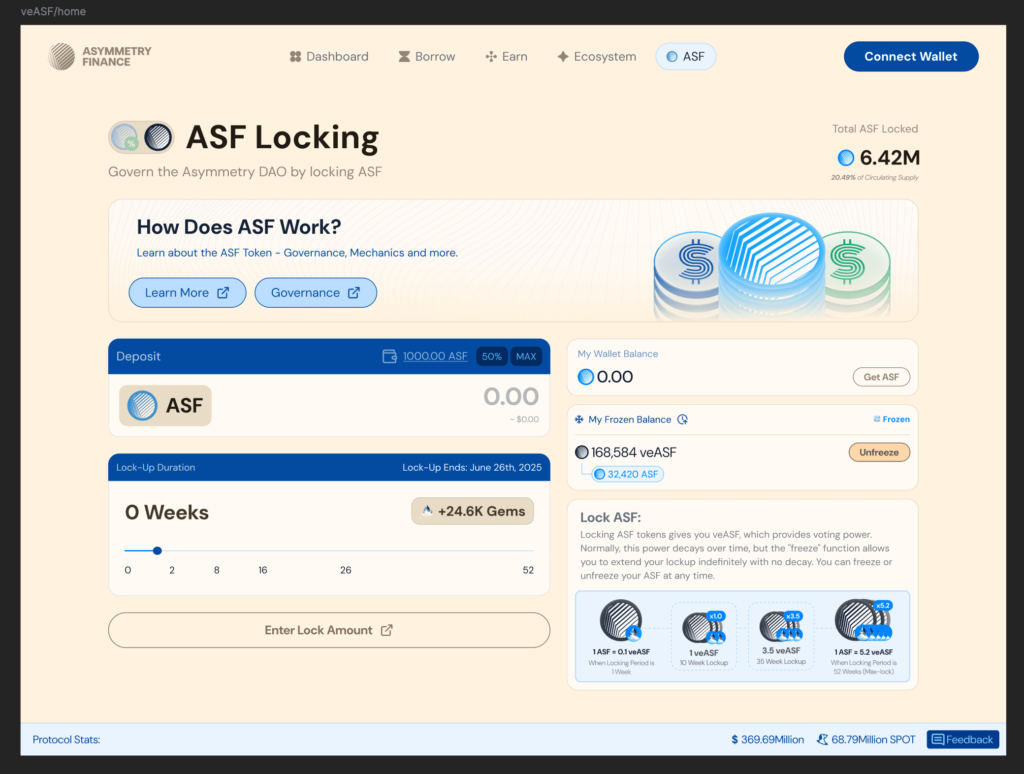Click the Get ASF button

click(x=881, y=377)
